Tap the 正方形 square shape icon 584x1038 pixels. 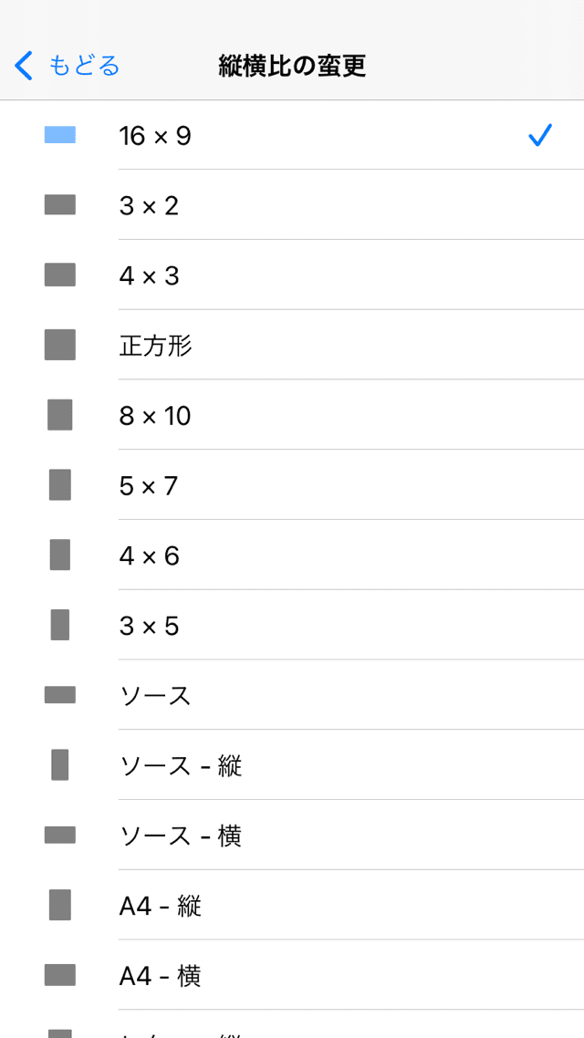click(x=59, y=345)
